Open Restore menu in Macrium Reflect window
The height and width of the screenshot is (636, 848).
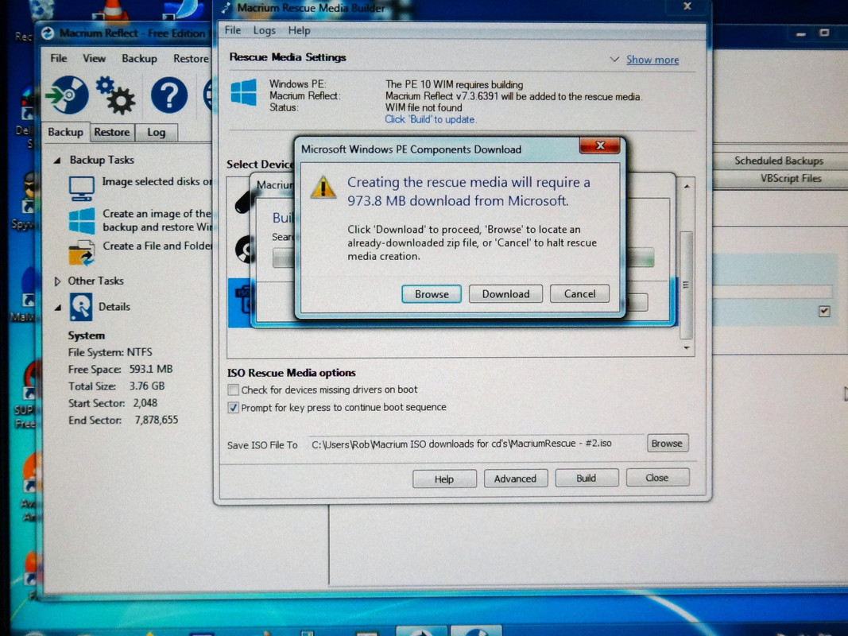click(x=191, y=58)
